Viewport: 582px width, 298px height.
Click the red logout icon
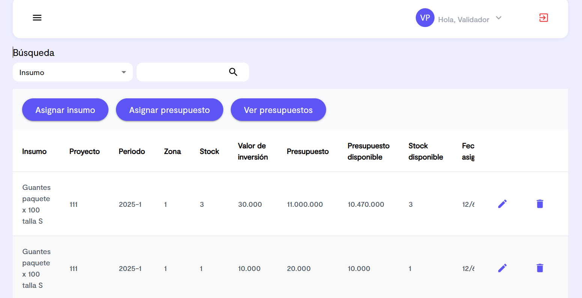(x=543, y=18)
